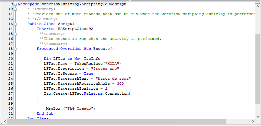Collapse the summary comment fold on line 10
The height and width of the screenshot is (126, 261).
click(16, 9)
